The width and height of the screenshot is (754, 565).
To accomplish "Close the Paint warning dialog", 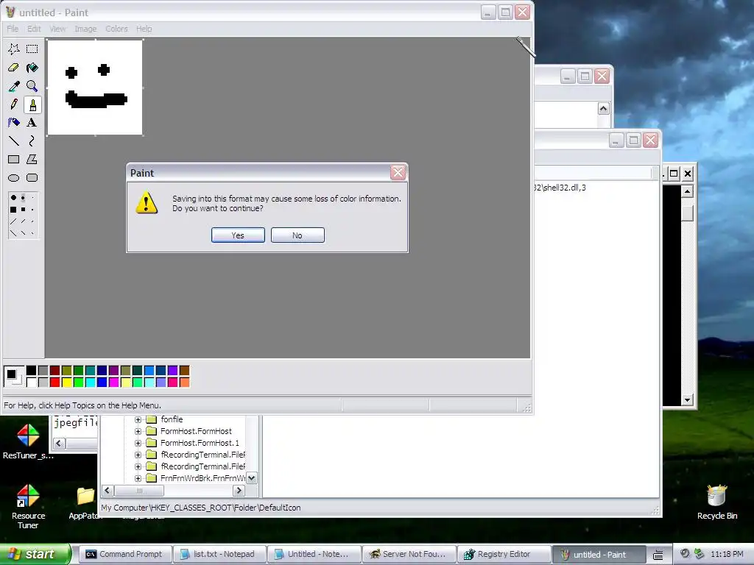I will coord(398,172).
